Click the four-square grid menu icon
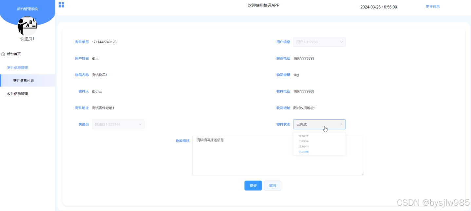Image resolution: width=471 pixels, height=211 pixels. 61,5
